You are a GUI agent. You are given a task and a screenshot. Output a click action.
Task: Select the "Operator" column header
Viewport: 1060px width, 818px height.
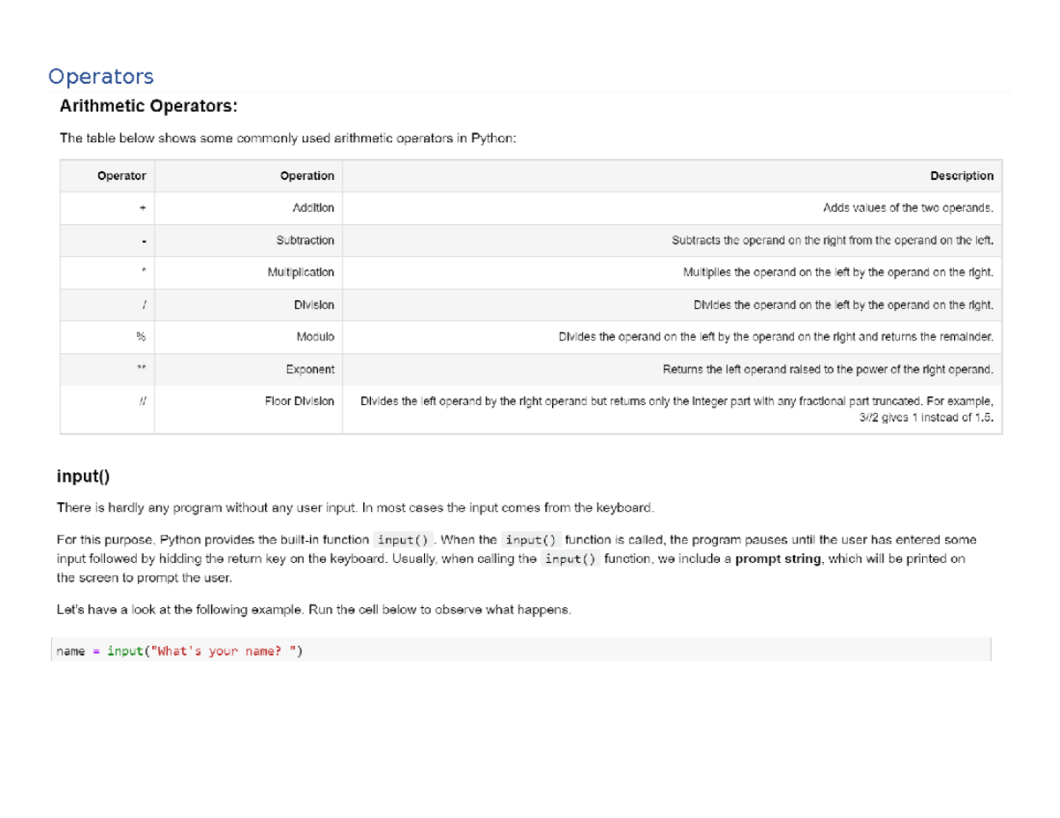coord(122,176)
